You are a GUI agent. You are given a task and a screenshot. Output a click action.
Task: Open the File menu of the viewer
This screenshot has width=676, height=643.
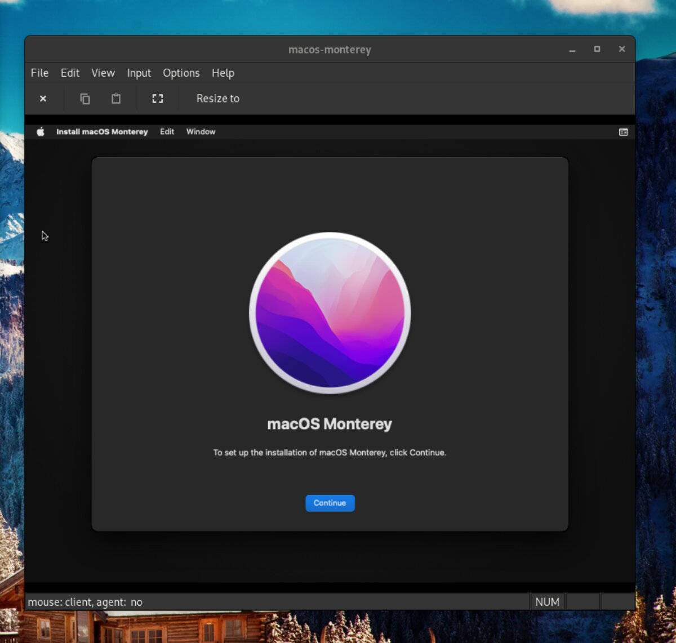coord(39,73)
